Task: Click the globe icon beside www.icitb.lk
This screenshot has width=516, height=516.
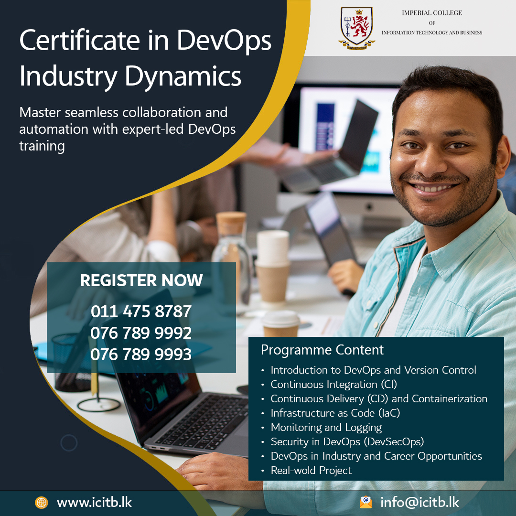Action: [x=42, y=503]
